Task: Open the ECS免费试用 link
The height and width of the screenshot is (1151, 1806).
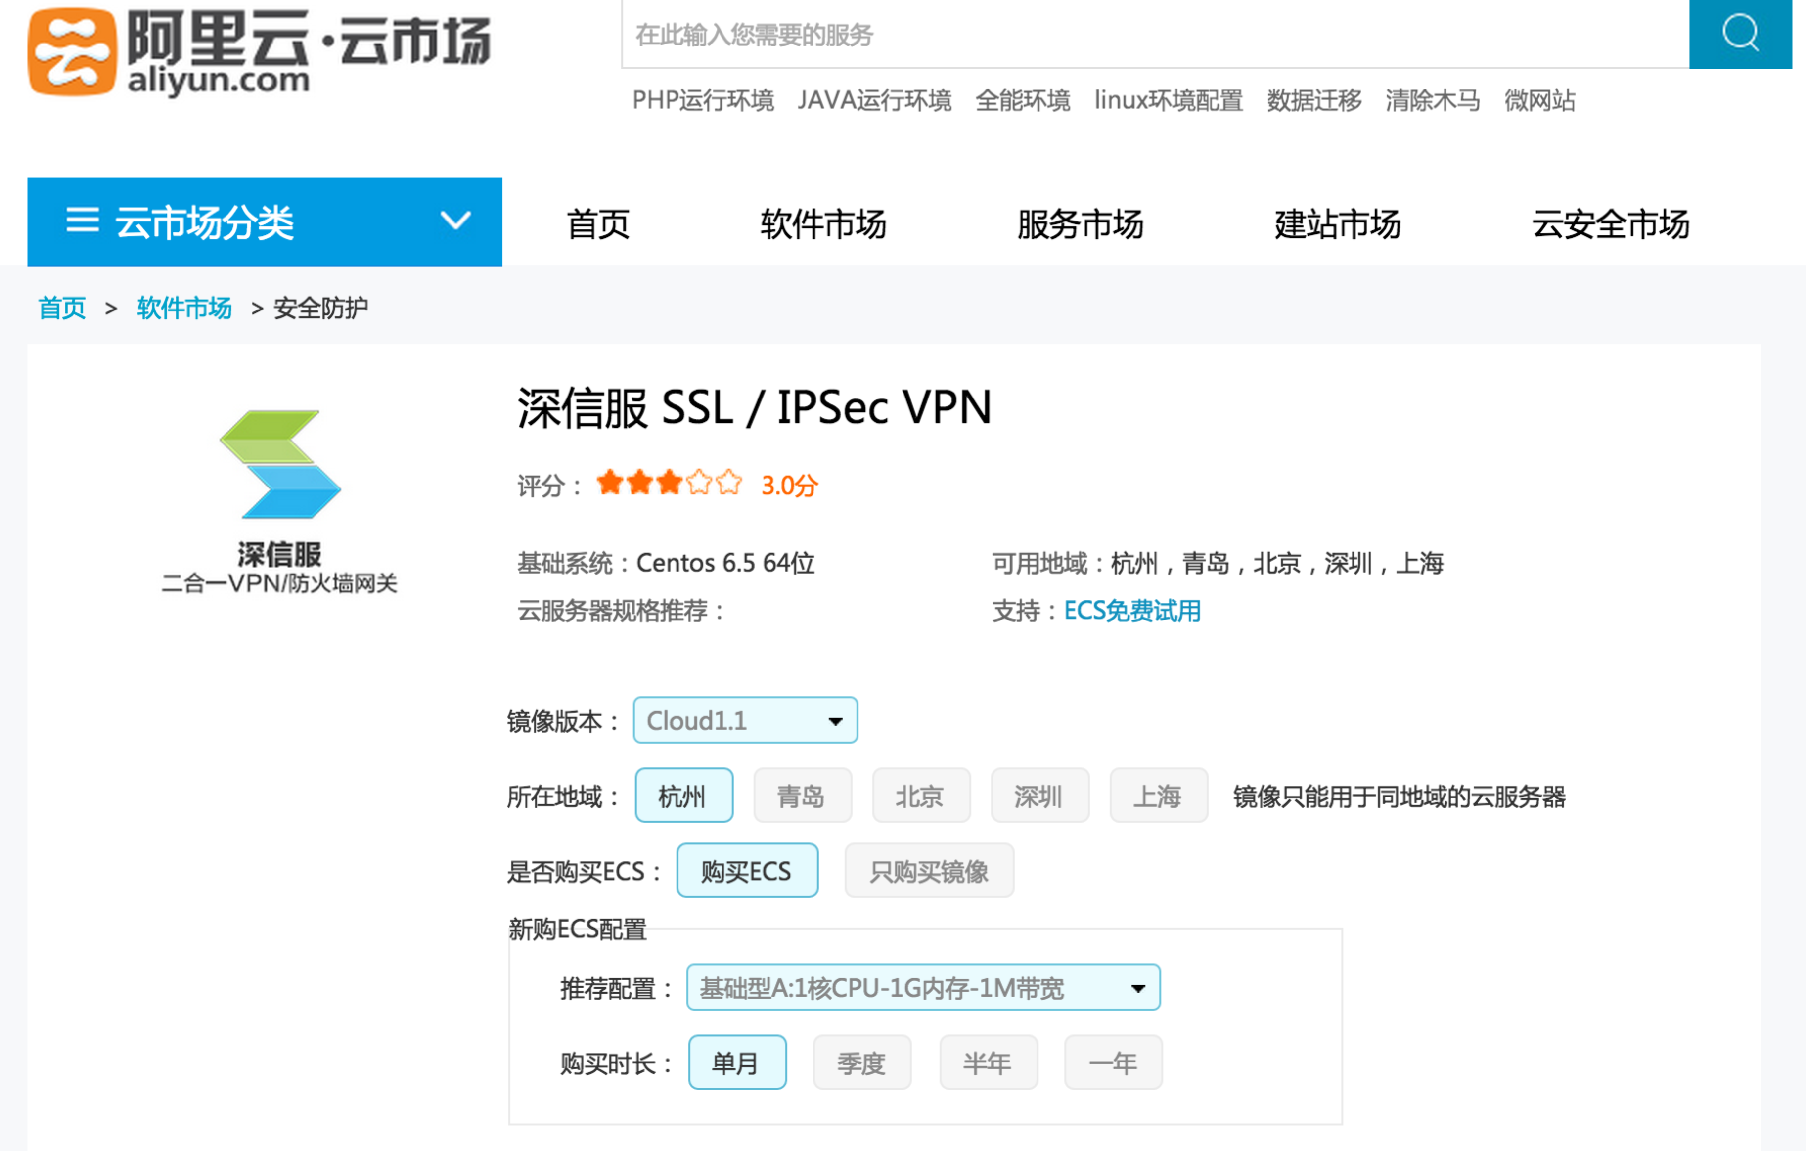Action: pyautogui.click(x=1132, y=611)
